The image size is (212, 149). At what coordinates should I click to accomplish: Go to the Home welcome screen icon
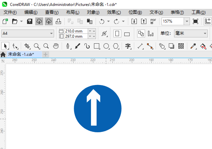[x=3, y=55]
